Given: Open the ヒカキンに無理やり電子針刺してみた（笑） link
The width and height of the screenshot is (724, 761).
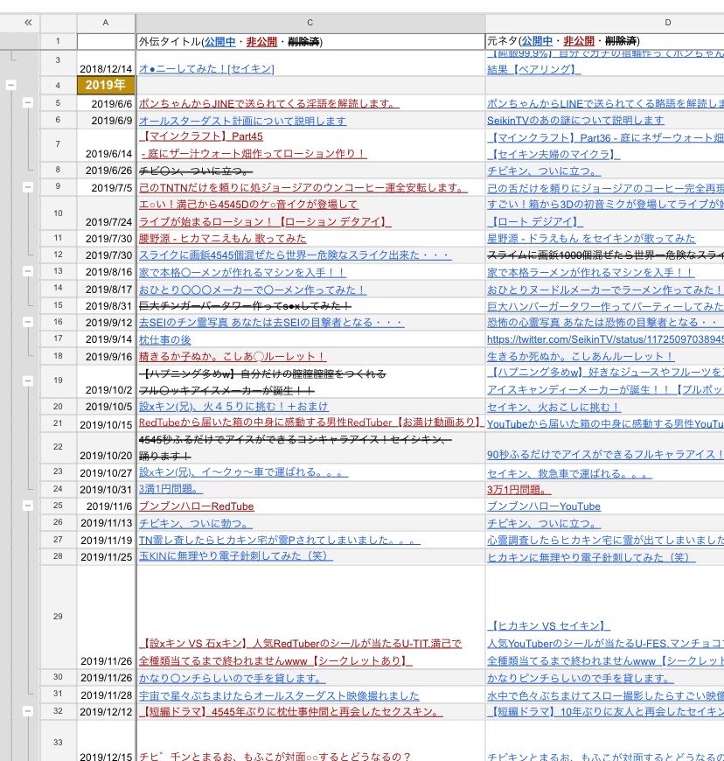Looking at the screenshot, I should [591, 557].
